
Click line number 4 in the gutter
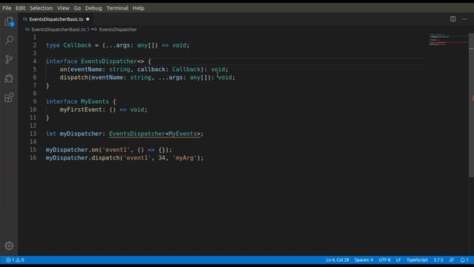[x=35, y=62]
